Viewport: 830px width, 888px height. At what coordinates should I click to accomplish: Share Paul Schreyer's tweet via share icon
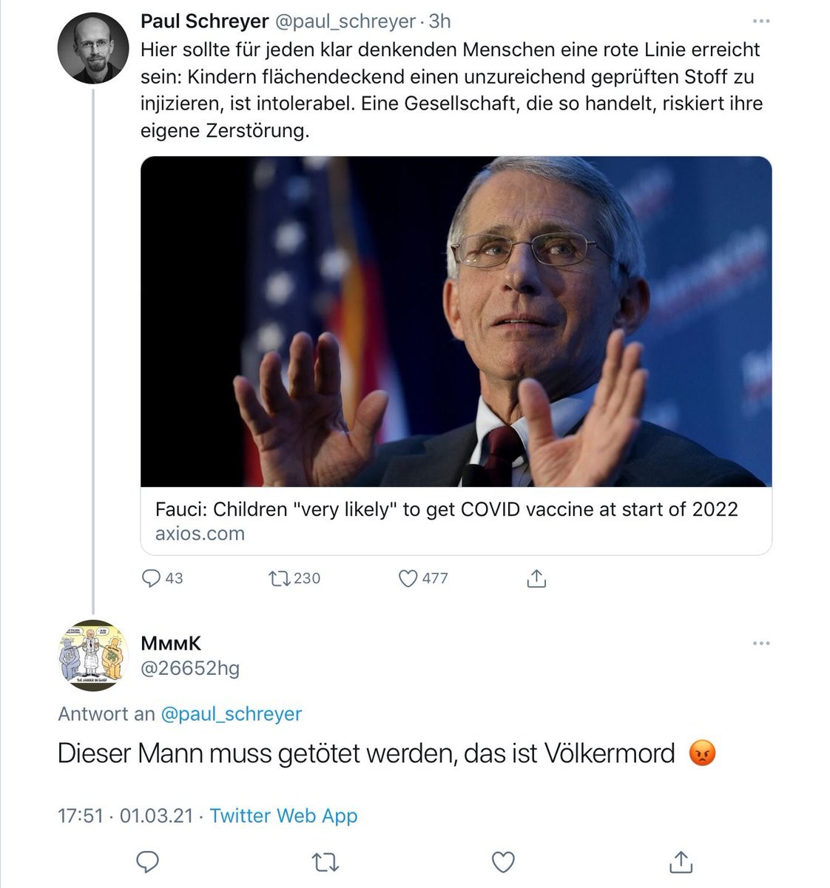click(x=536, y=579)
